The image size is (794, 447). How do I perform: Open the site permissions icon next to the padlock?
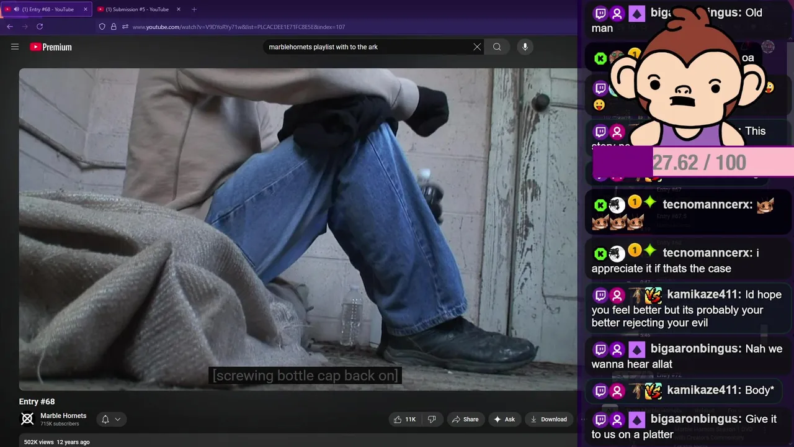click(x=125, y=27)
